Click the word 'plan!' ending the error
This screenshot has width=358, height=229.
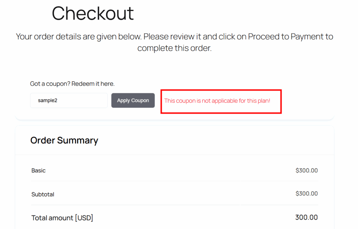[263, 101]
